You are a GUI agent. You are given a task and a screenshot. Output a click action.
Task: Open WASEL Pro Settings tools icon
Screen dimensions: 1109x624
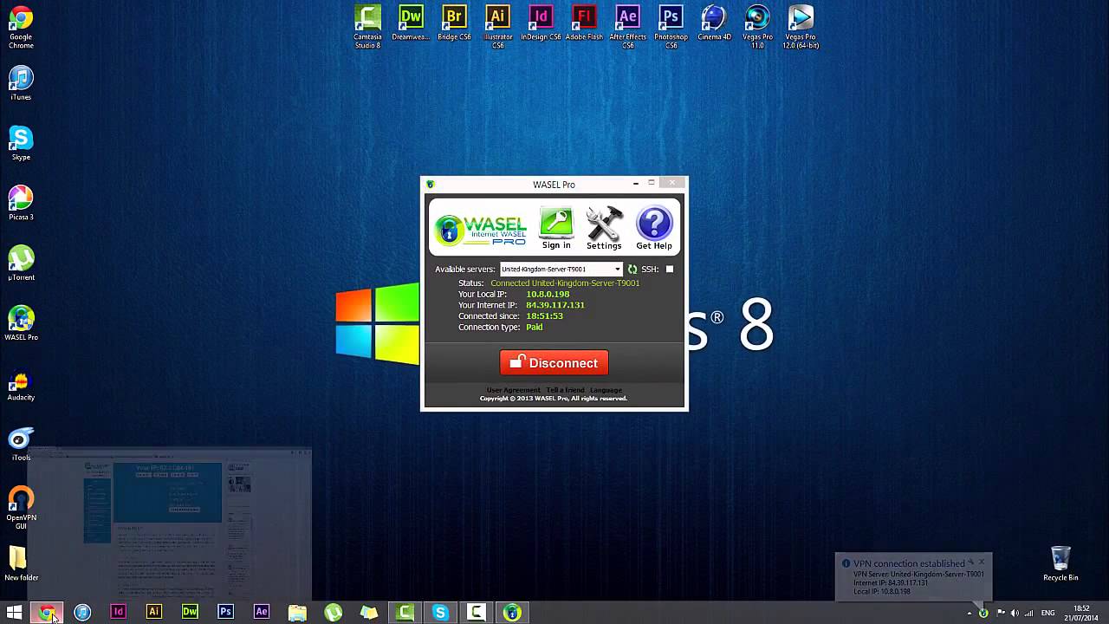point(604,228)
